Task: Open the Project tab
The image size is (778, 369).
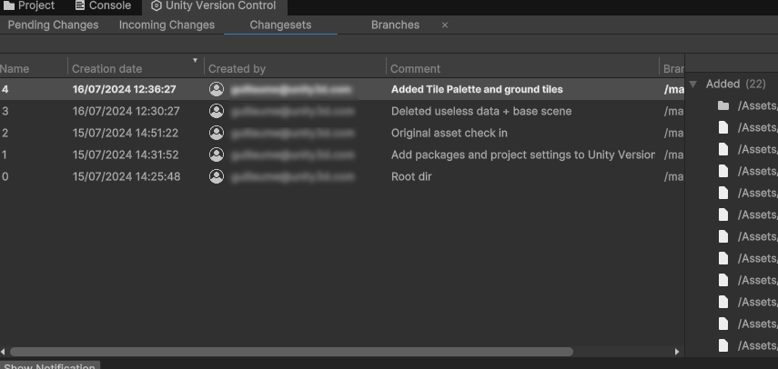Action: click(29, 6)
